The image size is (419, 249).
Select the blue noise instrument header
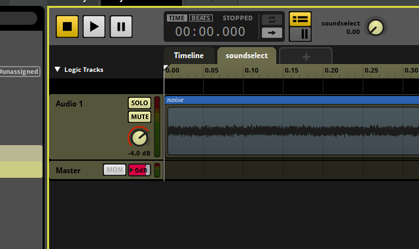coord(292,100)
